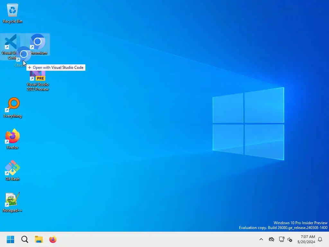Viewport: 329px width, 247px height.
Task: Click the 'Everything' label text
Action: point(13,116)
